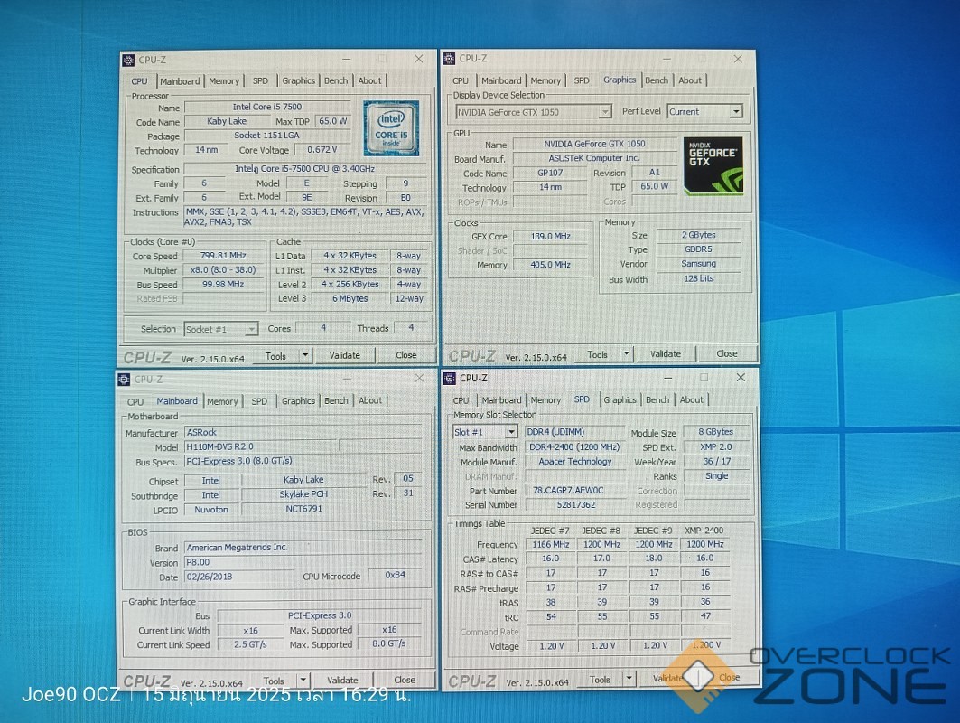
Task: Click Board Manuf. ASUSTeK Computer Inc. field
Action: coord(594,158)
